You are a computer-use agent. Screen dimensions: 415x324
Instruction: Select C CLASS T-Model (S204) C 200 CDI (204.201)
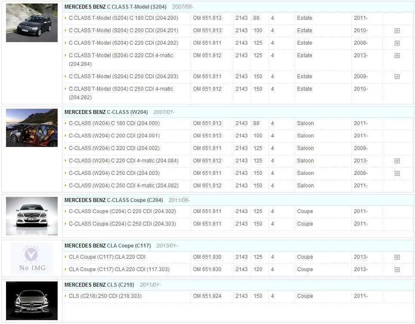123,31
